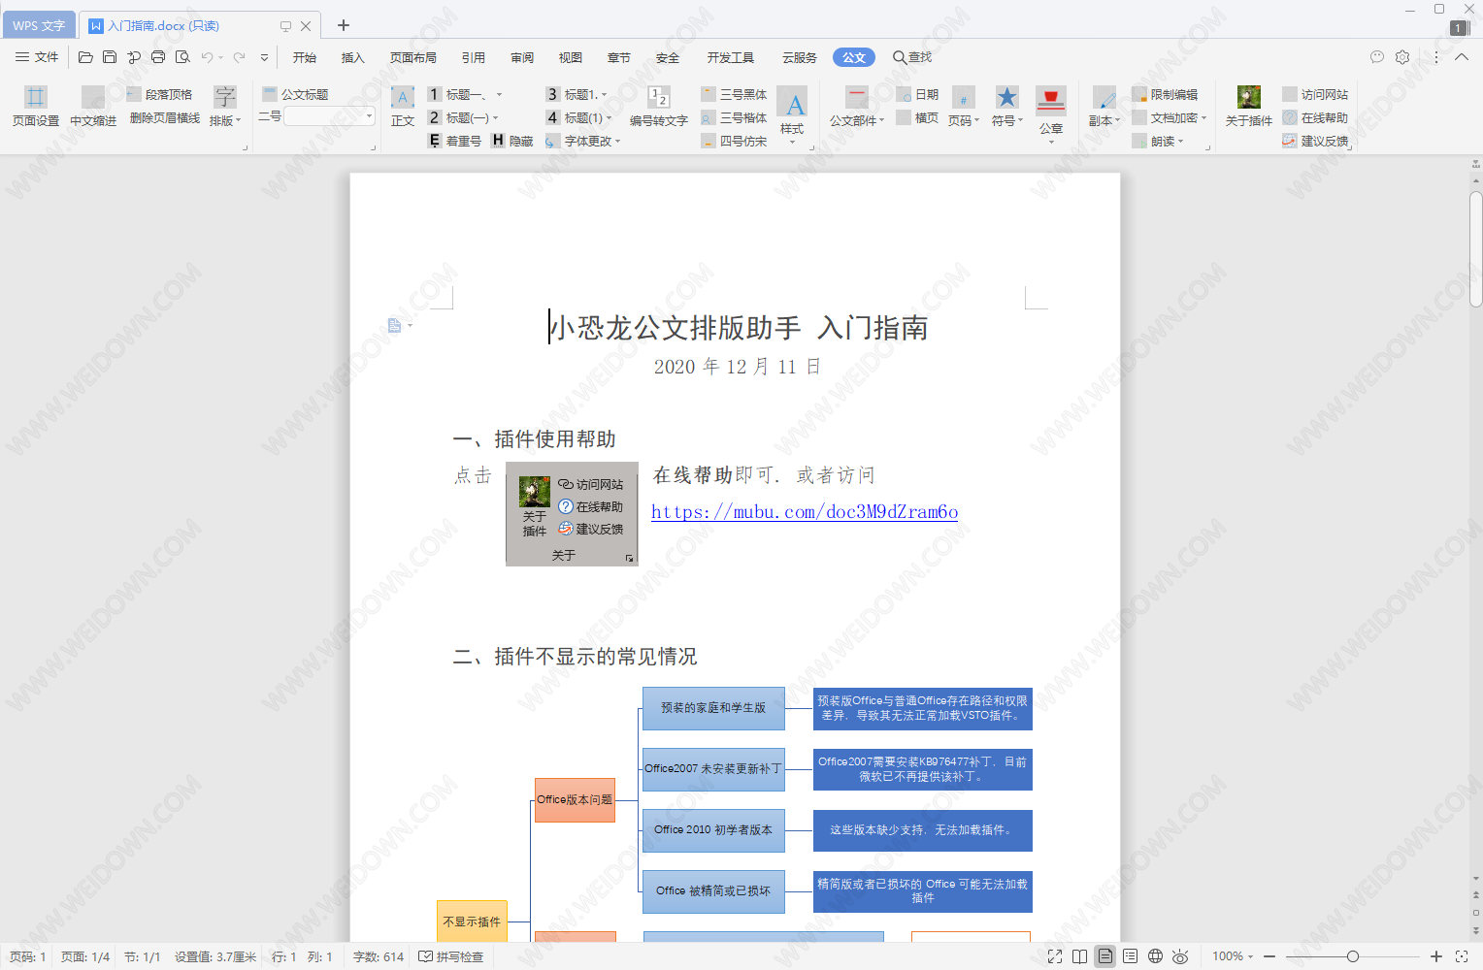Click the 公章 official seal stamp icon
Image resolution: width=1483 pixels, height=970 pixels.
pos(1050,101)
